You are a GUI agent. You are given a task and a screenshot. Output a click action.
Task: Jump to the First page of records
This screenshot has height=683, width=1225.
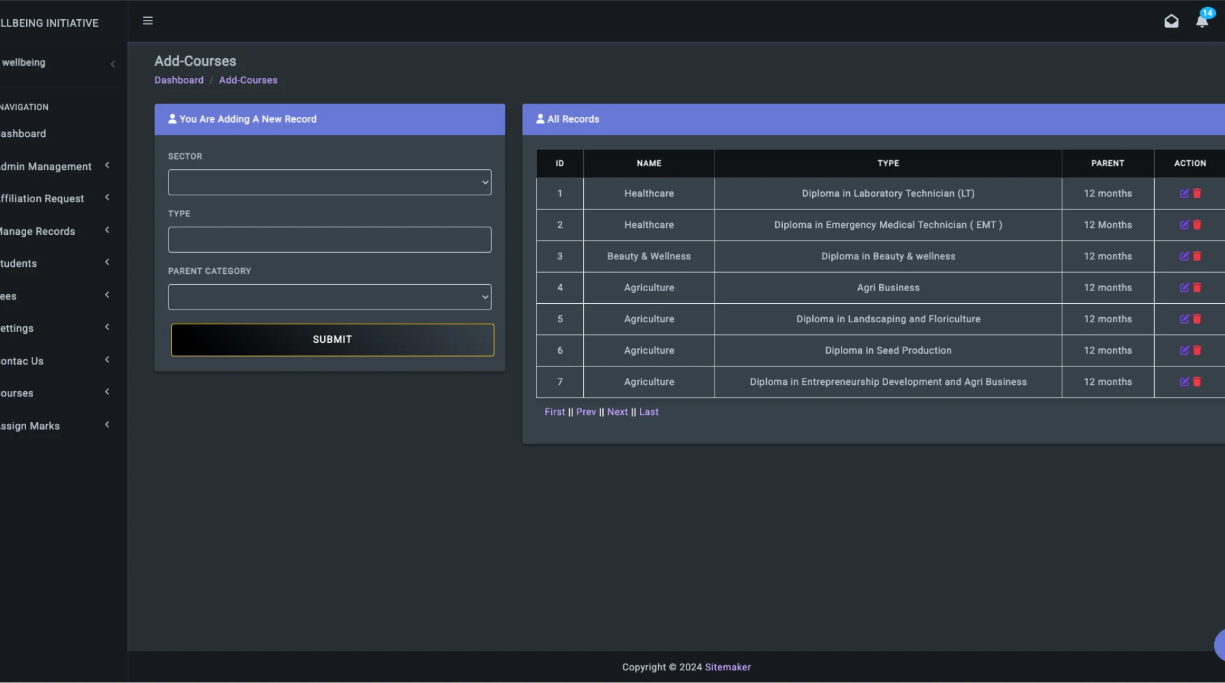point(554,412)
